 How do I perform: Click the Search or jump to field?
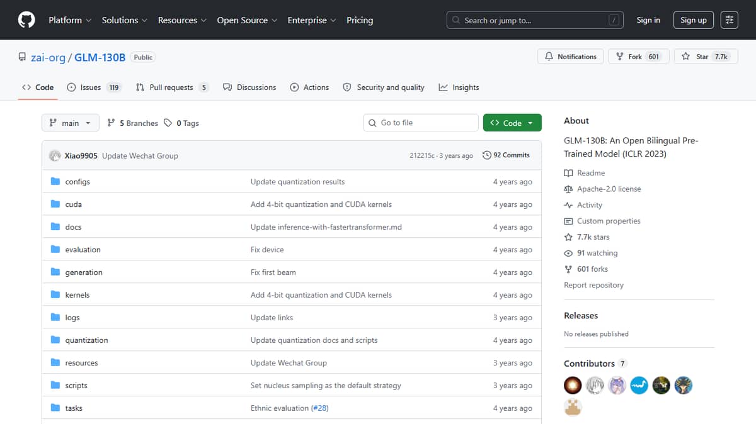(x=535, y=20)
